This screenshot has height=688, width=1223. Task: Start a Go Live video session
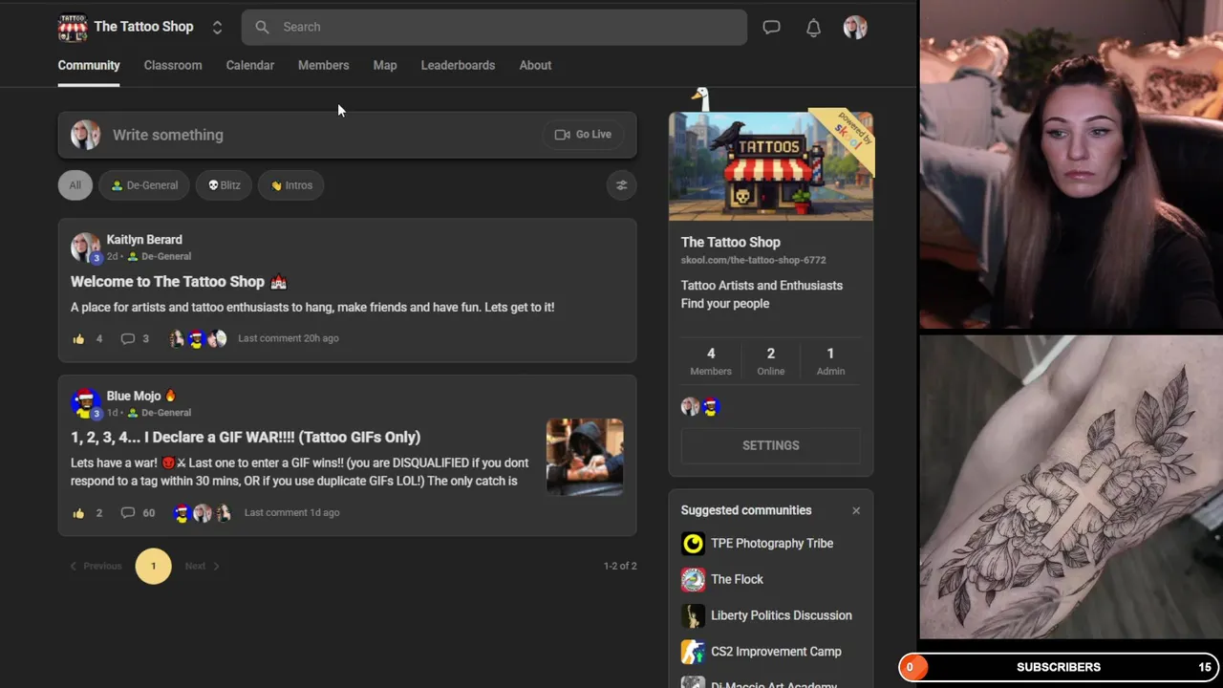coord(583,135)
